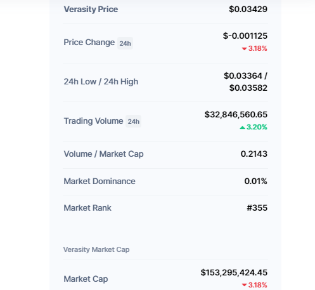Viewport: 315px width, 290px height.
Task: Click the $0.03364 24h low value
Action: point(243,76)
